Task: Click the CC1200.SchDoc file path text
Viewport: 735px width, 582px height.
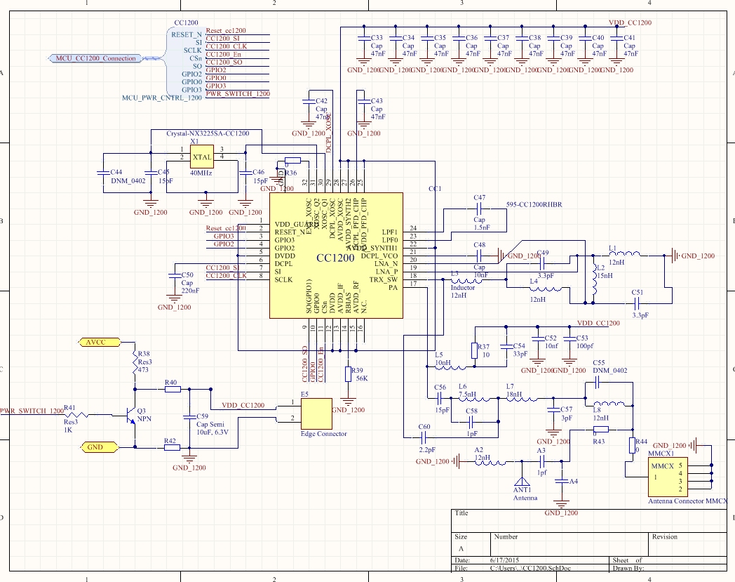Action: click(531, 568)
